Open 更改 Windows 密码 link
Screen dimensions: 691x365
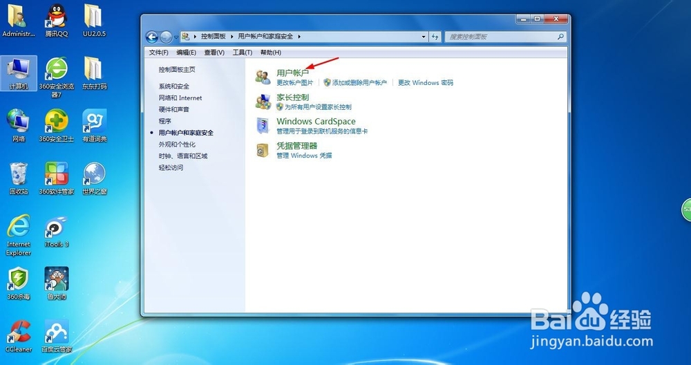coord(425,83)
